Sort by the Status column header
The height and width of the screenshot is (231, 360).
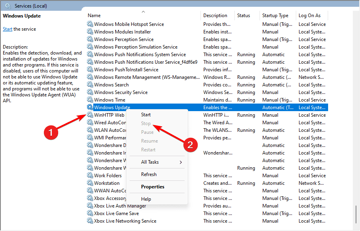(x=244, y=16)
